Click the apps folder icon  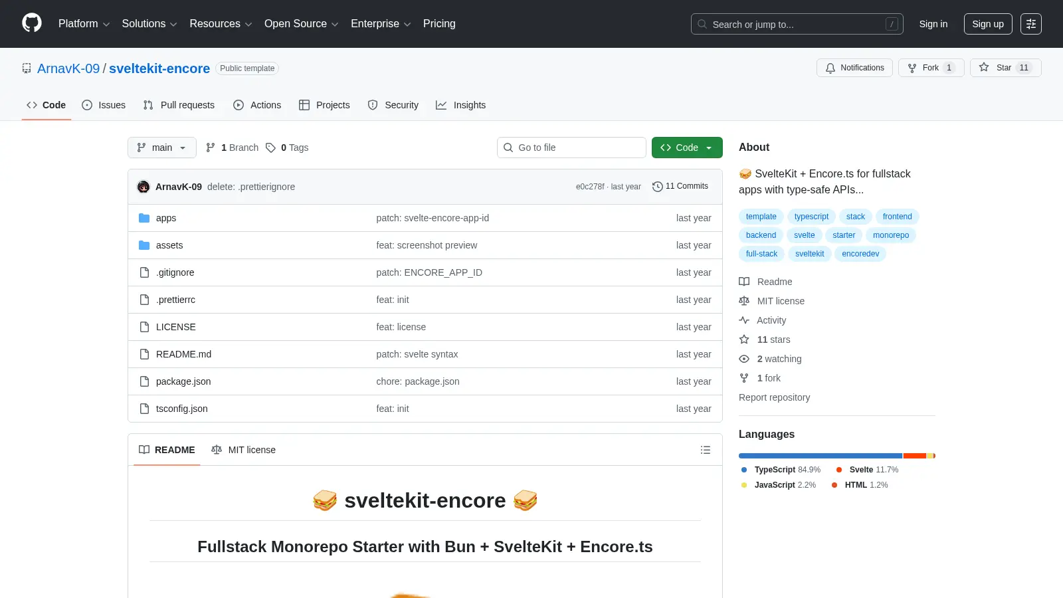[144, 218]
